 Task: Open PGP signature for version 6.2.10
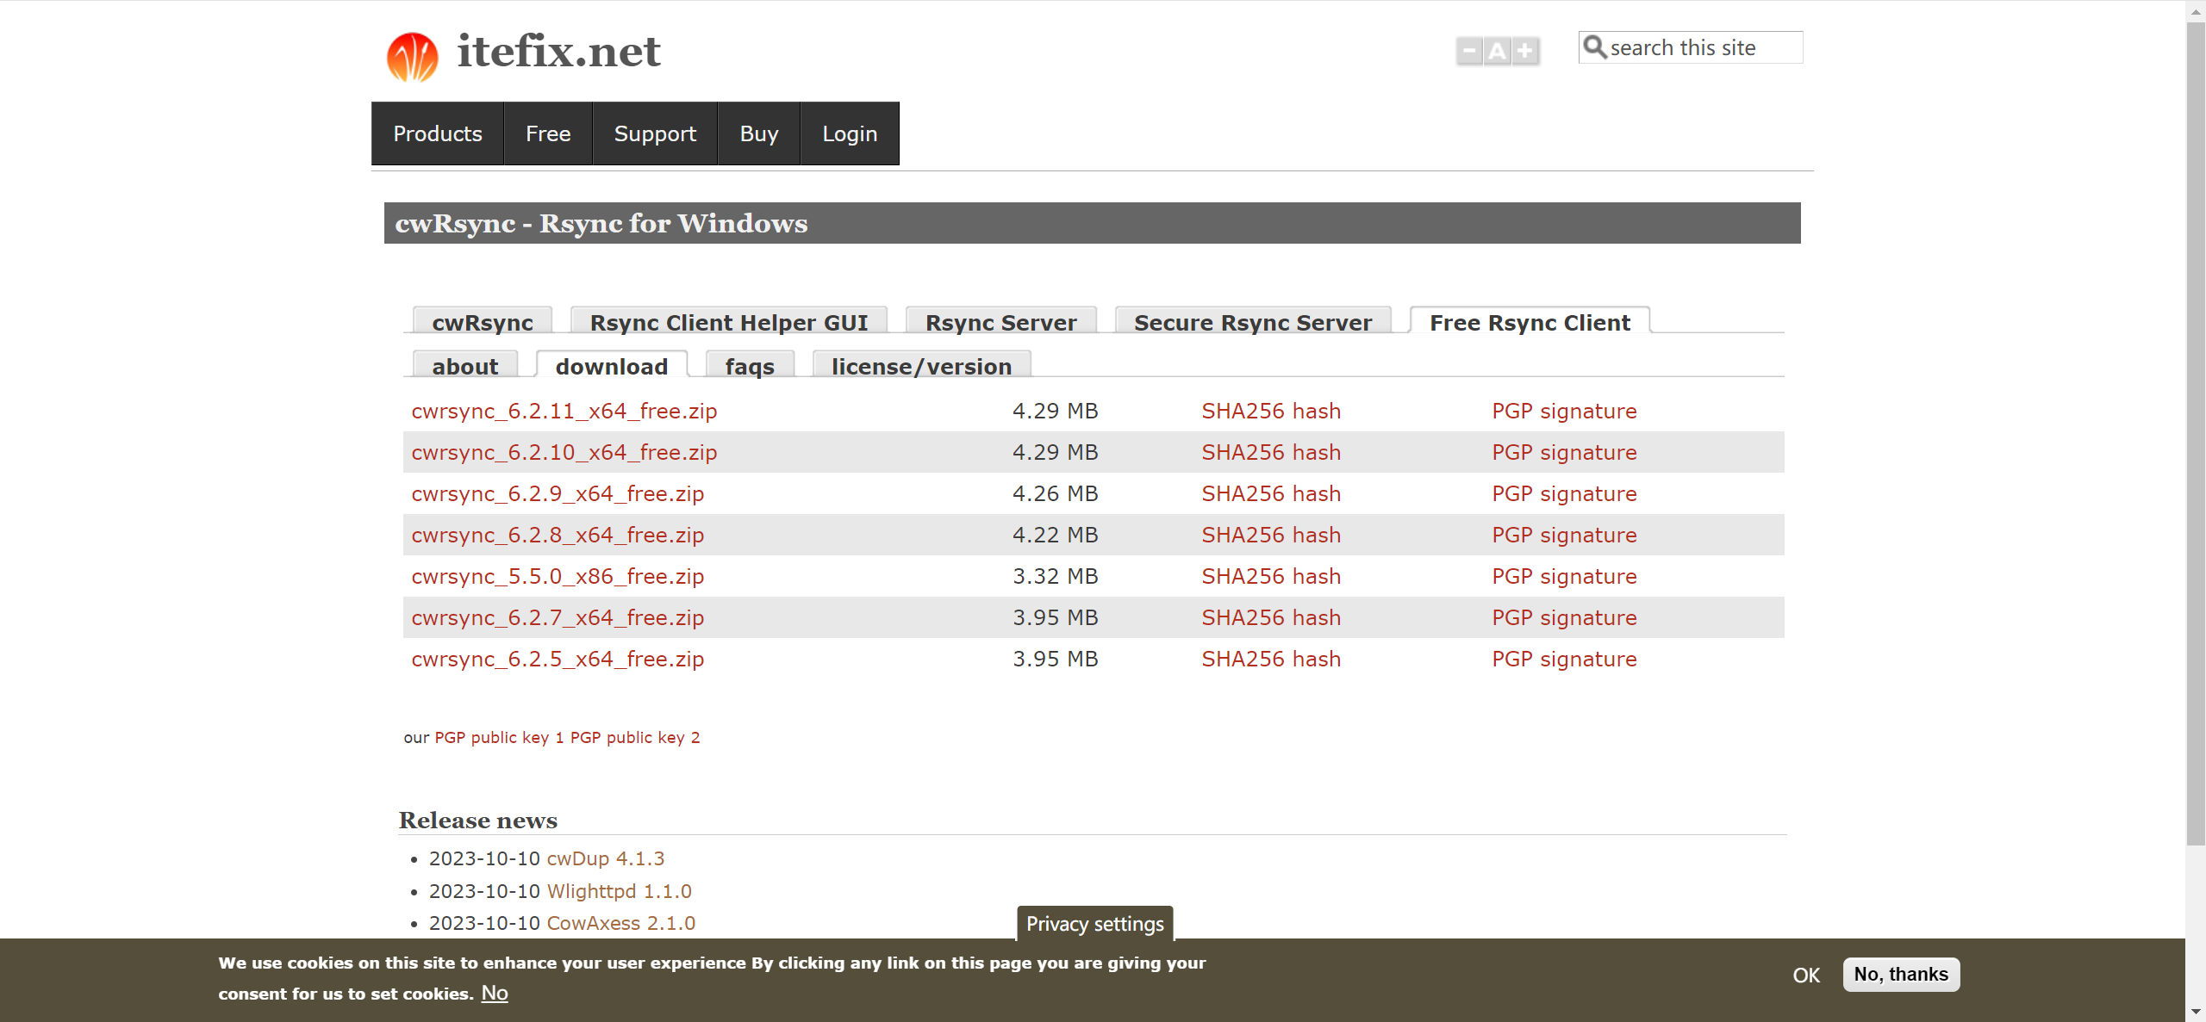coord(1564,452)
